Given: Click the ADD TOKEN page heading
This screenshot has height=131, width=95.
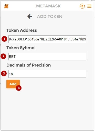Looking at the screenshot, I should (x=50, y=16).
